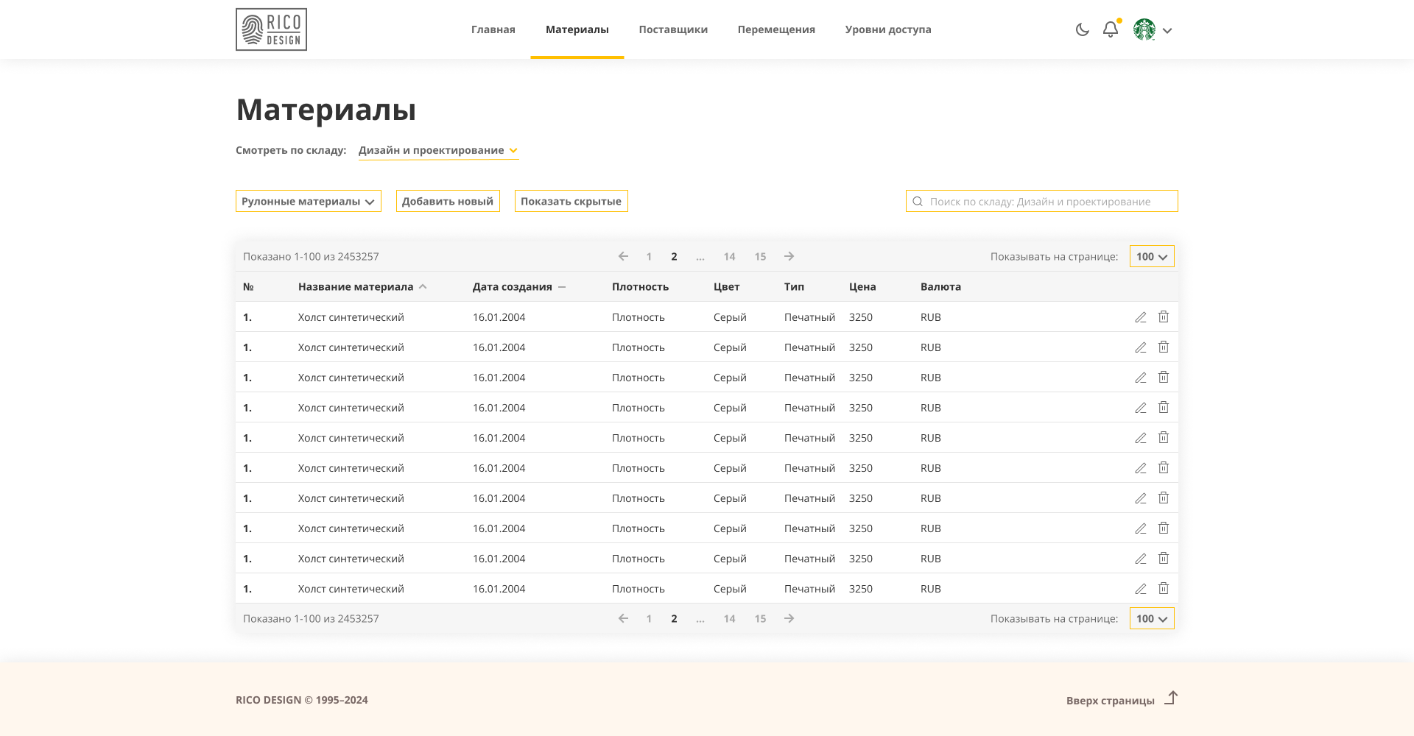Click Добавить новый button
The image size is (1414, 736).
tap(448, 201)
